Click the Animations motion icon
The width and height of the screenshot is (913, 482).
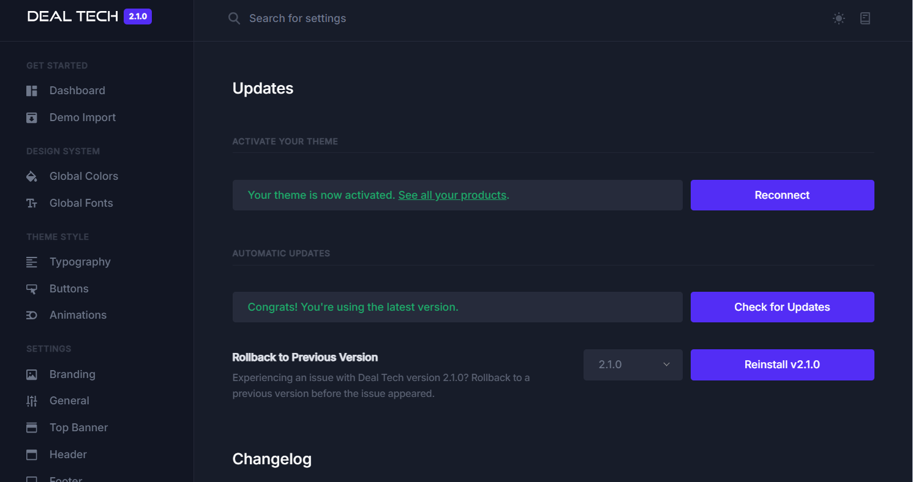[32, 315]
